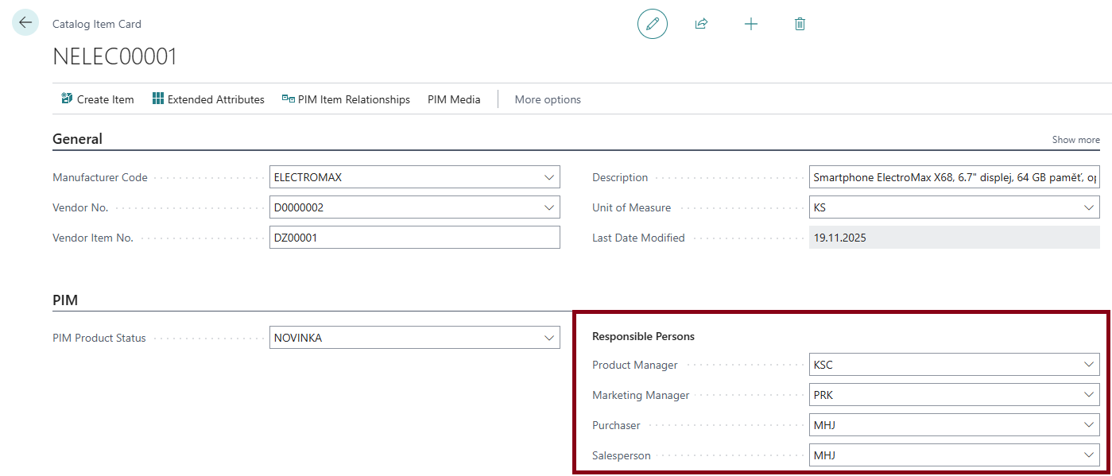Click the Vendor Item No. field

click(x=414, y=238)
